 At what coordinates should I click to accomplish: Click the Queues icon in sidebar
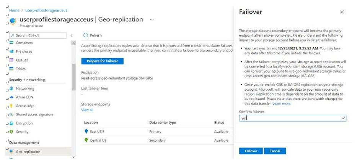(11, 60)
